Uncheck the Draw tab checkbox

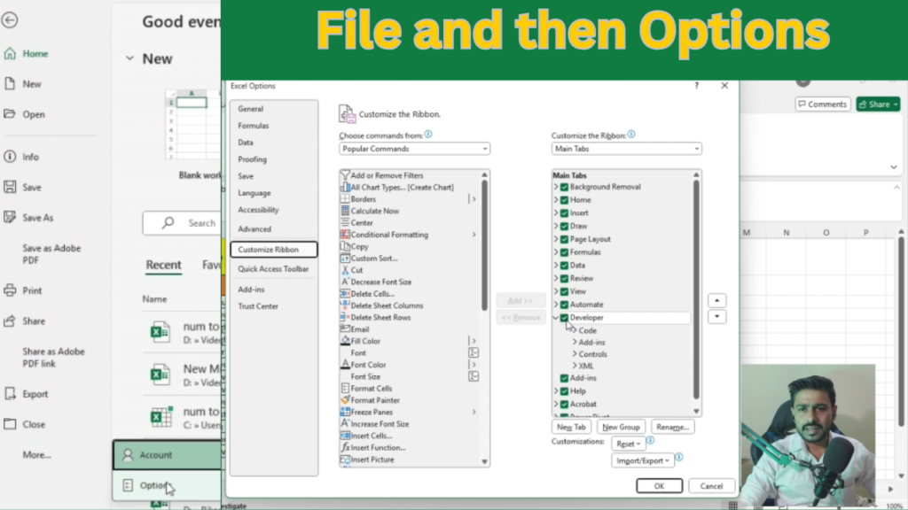pyautogui.click(x=564, y=226)
